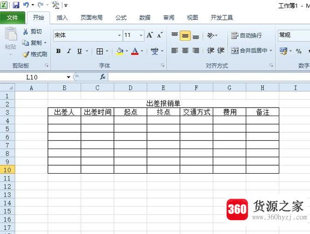The image size is (310, 234).
Task: Switch to the 数据 Data tab
Action: [145, 18]
